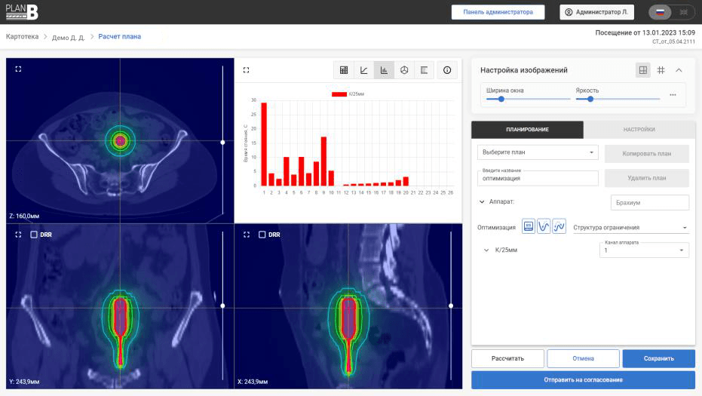Image resolution: width=702 pixels, height=396 pixels.
Task: Adjust the 'Ширина окна' slider handle
Action: point(501,99)
